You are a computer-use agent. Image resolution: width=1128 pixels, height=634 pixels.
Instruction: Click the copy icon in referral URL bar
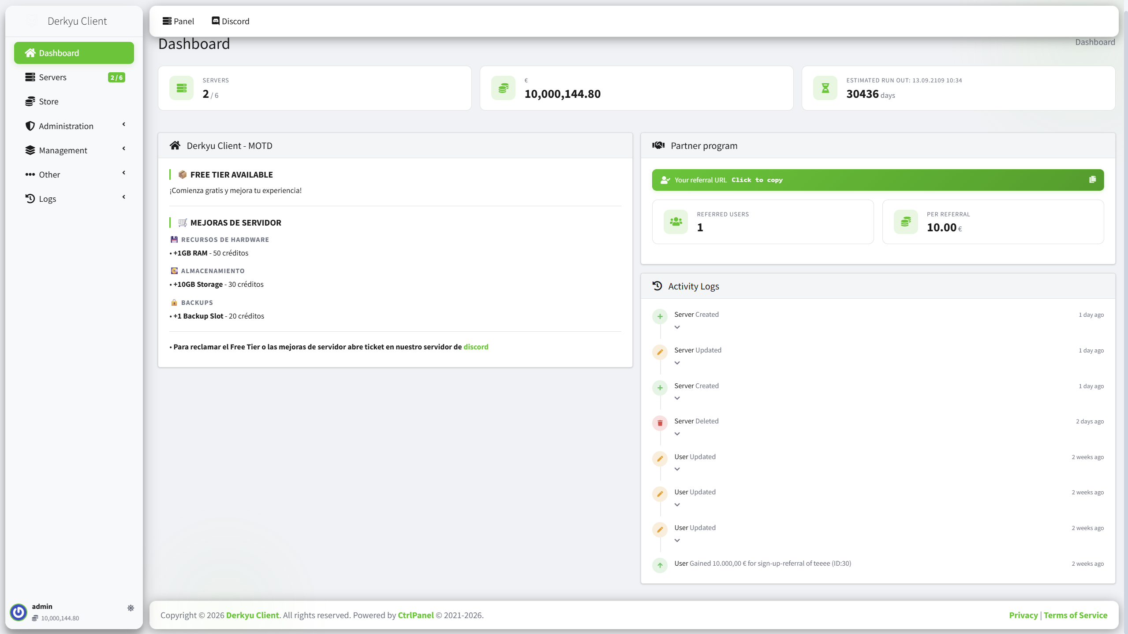[x=1092, y=180]
